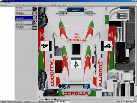Click the red system tray icon
This screenshot has width=137, height=103.
(119, 101)
